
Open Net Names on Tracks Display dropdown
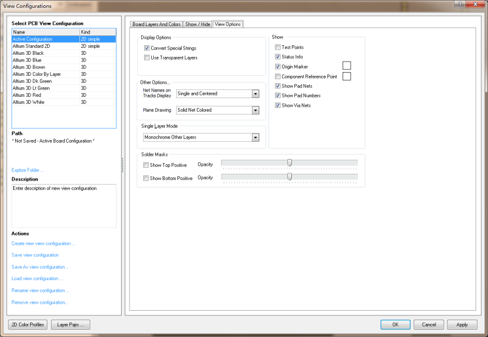(x=255, y=94)
